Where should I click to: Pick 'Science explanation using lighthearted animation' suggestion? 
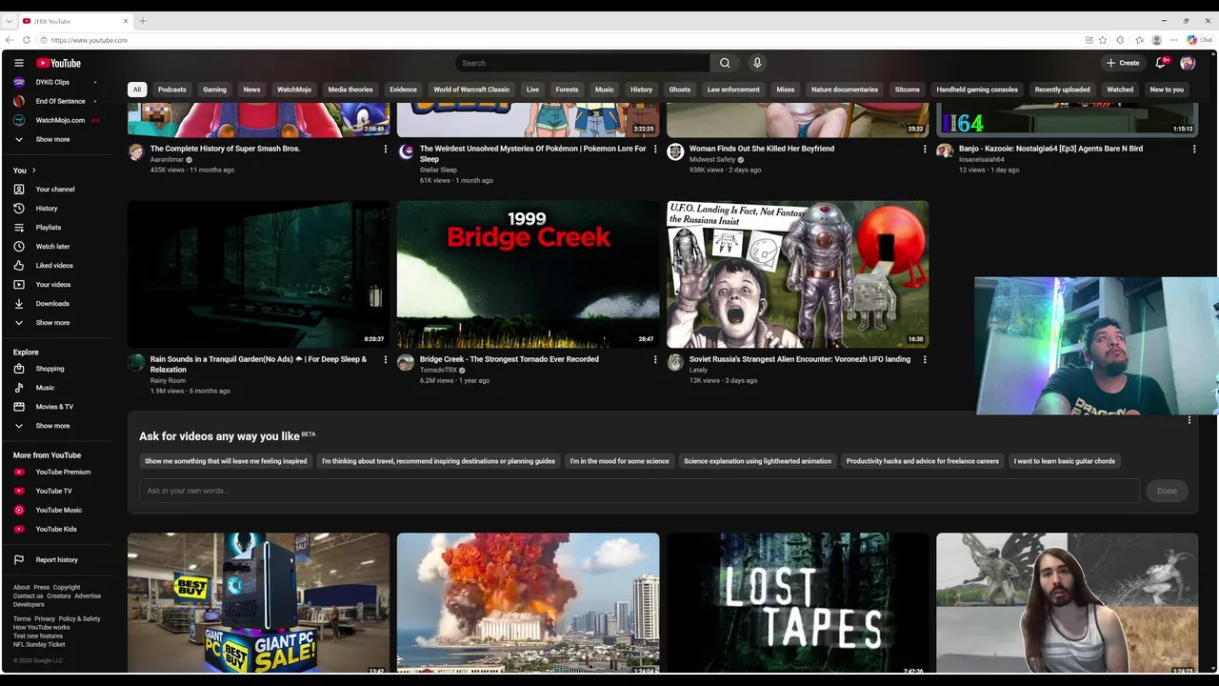pos(757,461)
